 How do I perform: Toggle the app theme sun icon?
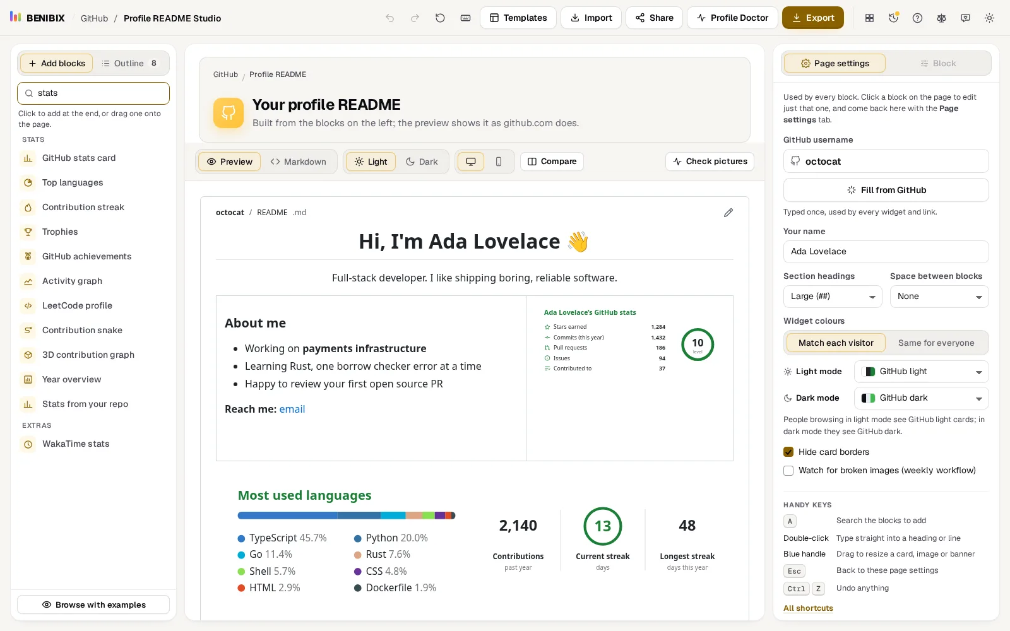tap(989, 18)
